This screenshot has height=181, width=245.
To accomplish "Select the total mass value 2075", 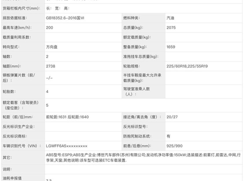I will [x=171, y=28].
